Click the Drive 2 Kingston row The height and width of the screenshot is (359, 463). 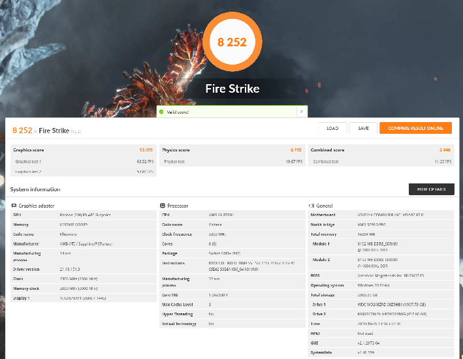[381, 314]
